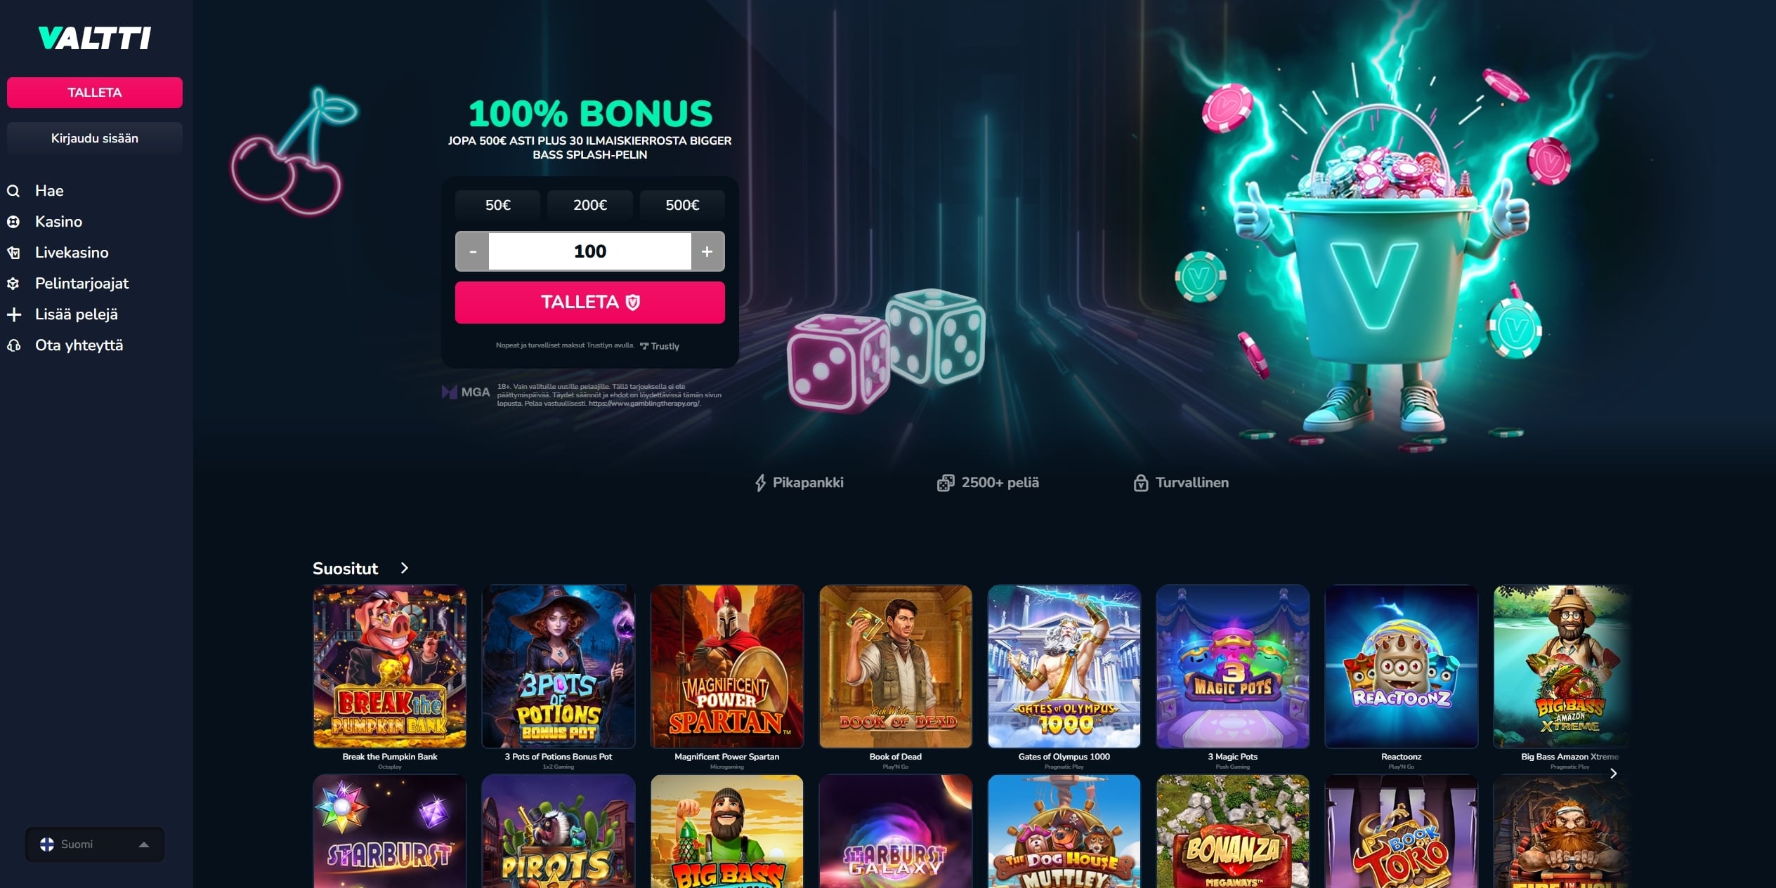1776x888 pixels.
Task: Click the Kirjaudu sisään button
Action: (x=95, y=138)
